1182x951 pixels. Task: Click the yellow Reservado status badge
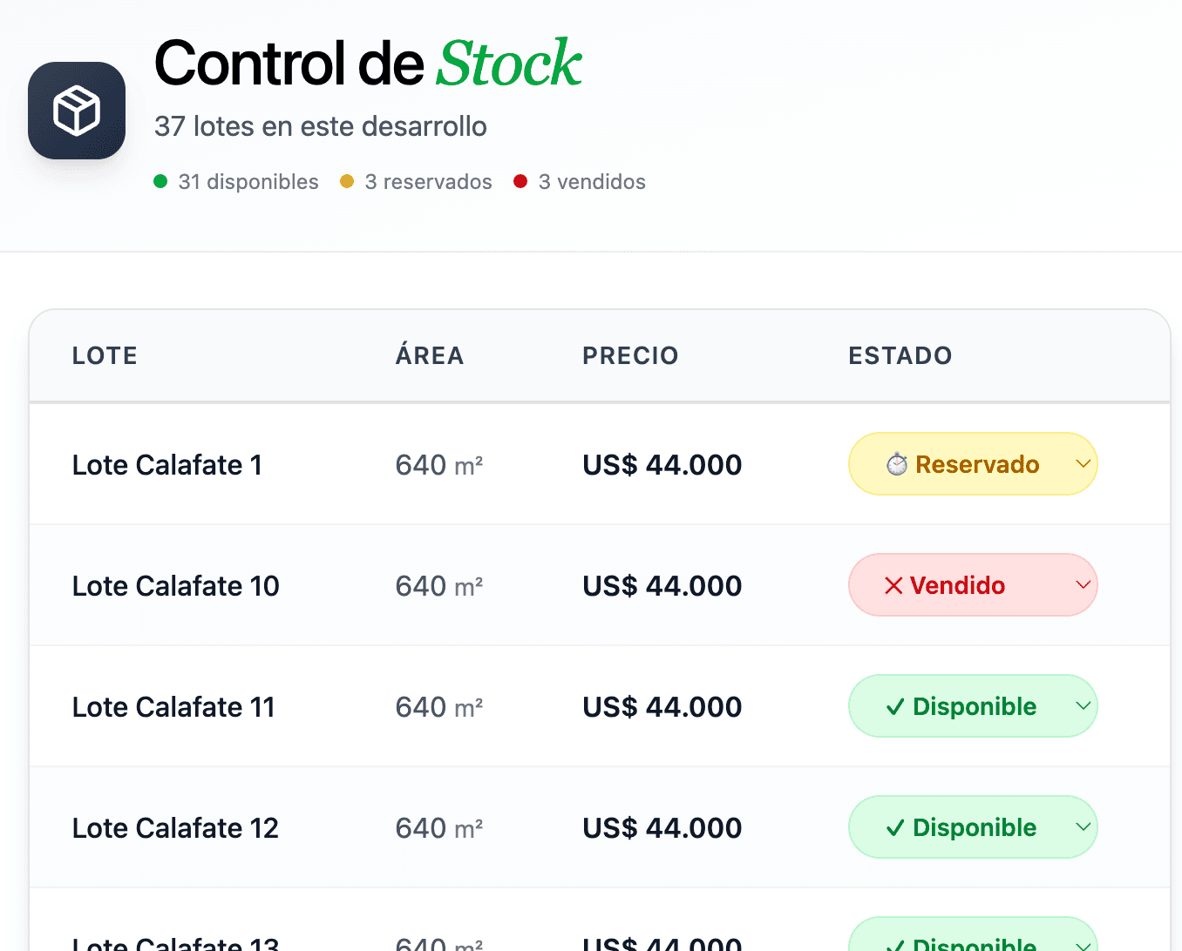973,464
